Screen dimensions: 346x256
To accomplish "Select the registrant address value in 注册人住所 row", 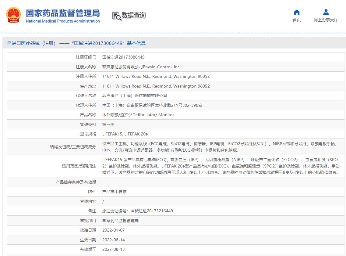I will click(156, 76).
